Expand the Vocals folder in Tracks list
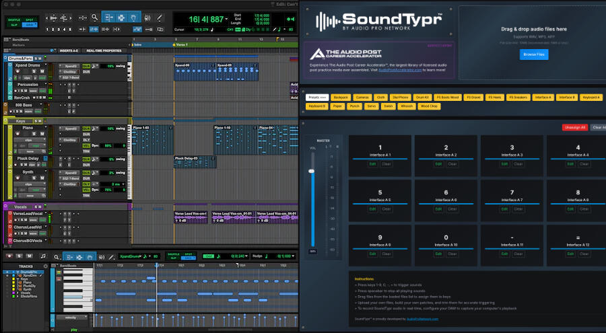 coord(18,293)
